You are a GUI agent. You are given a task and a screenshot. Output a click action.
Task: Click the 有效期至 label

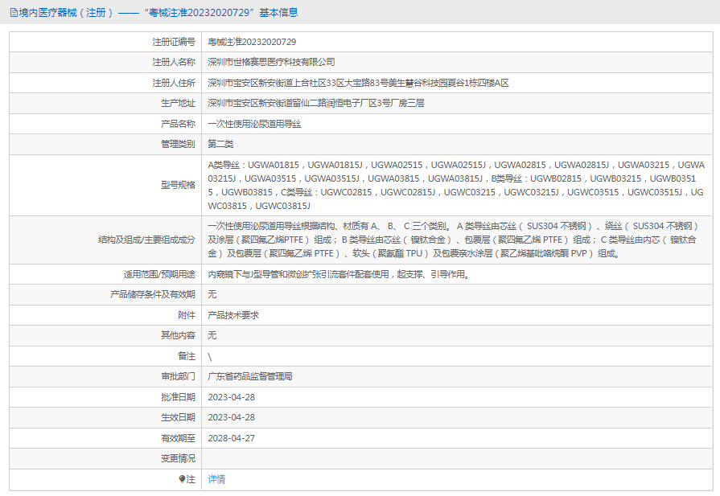(x=178, y=438)
